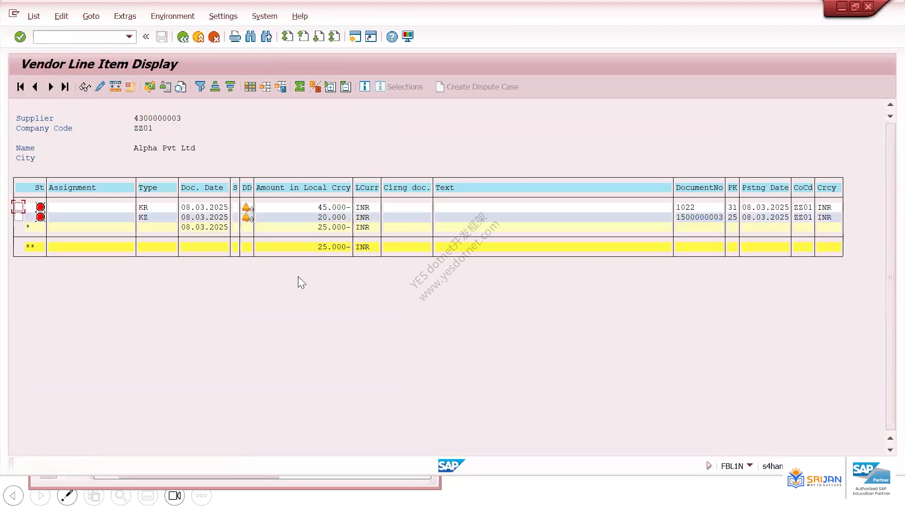Click the Selections button
The image size is (905, 509).
(399, 87)
